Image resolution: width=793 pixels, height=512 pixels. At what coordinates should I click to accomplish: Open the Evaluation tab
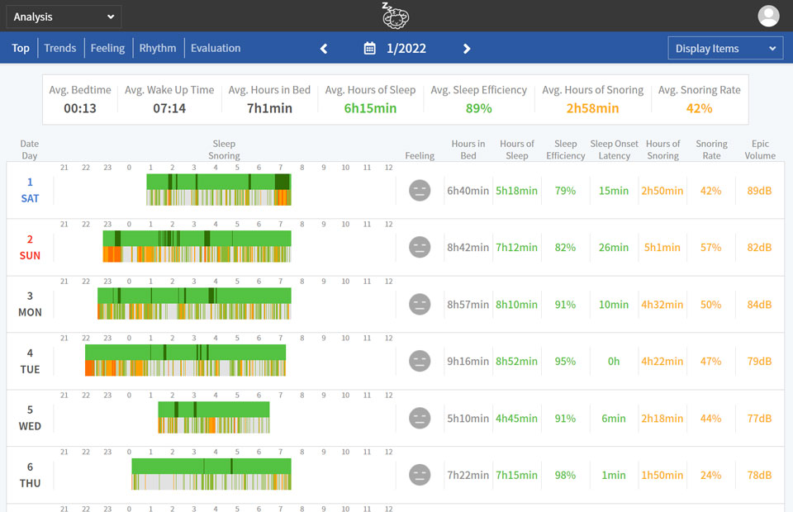tap(215, 48)
